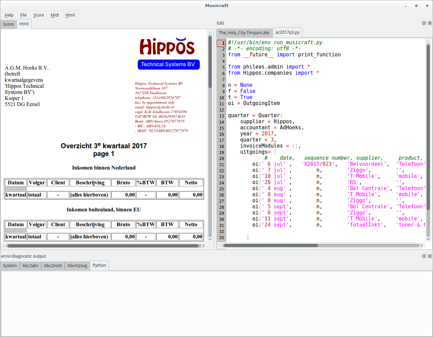Click the Html view horizontal scrollbar handle
The image size is (433, 337).
pos(103,246)
